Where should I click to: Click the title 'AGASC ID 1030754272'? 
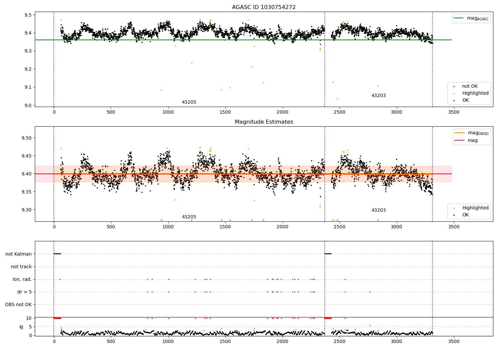[264, 7]
